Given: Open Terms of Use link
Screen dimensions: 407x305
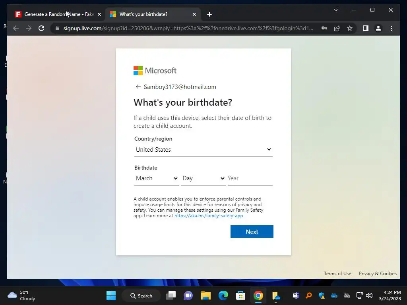Looking at the screenshot, I should pos(337,274).
